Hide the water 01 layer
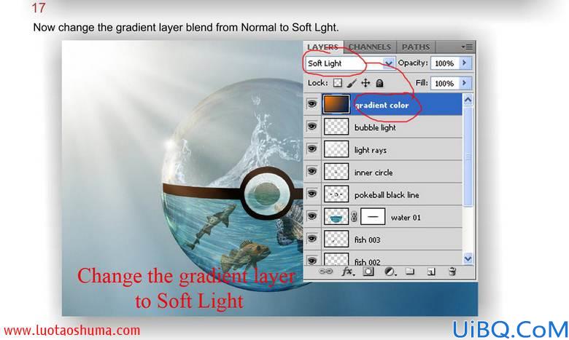 point(311,216)
